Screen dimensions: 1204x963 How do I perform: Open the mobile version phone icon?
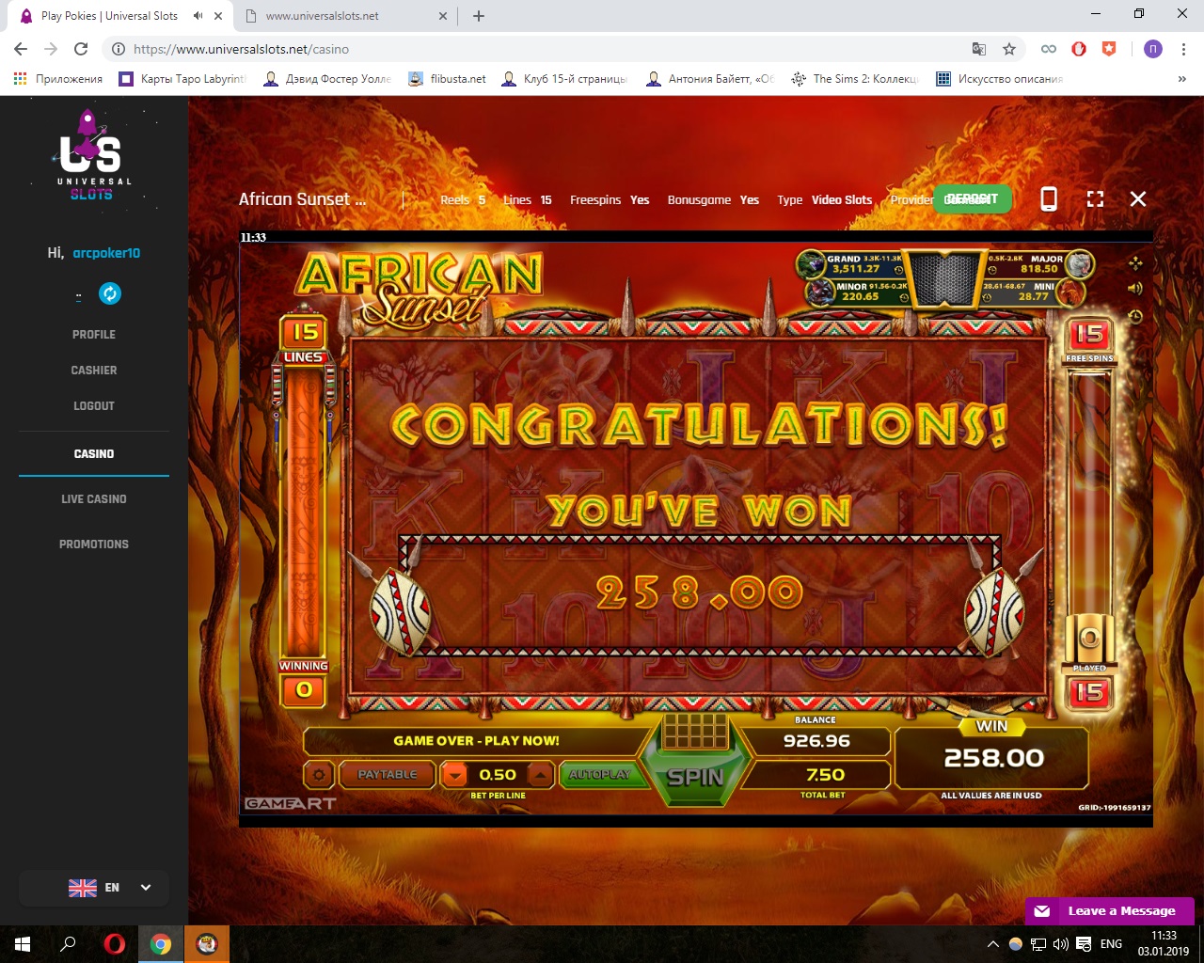click(1049, 198)
